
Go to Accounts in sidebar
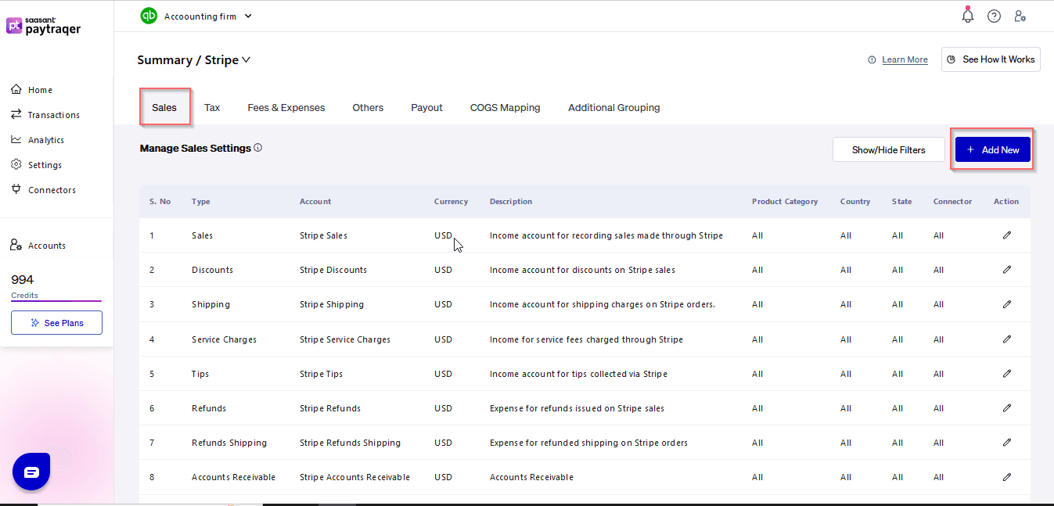point(47,246)
